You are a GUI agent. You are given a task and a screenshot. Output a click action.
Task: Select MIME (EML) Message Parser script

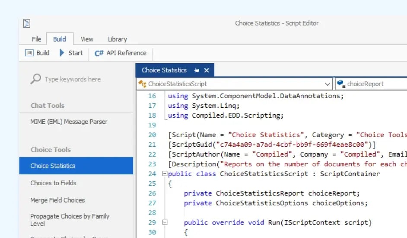tap(69, 122)
